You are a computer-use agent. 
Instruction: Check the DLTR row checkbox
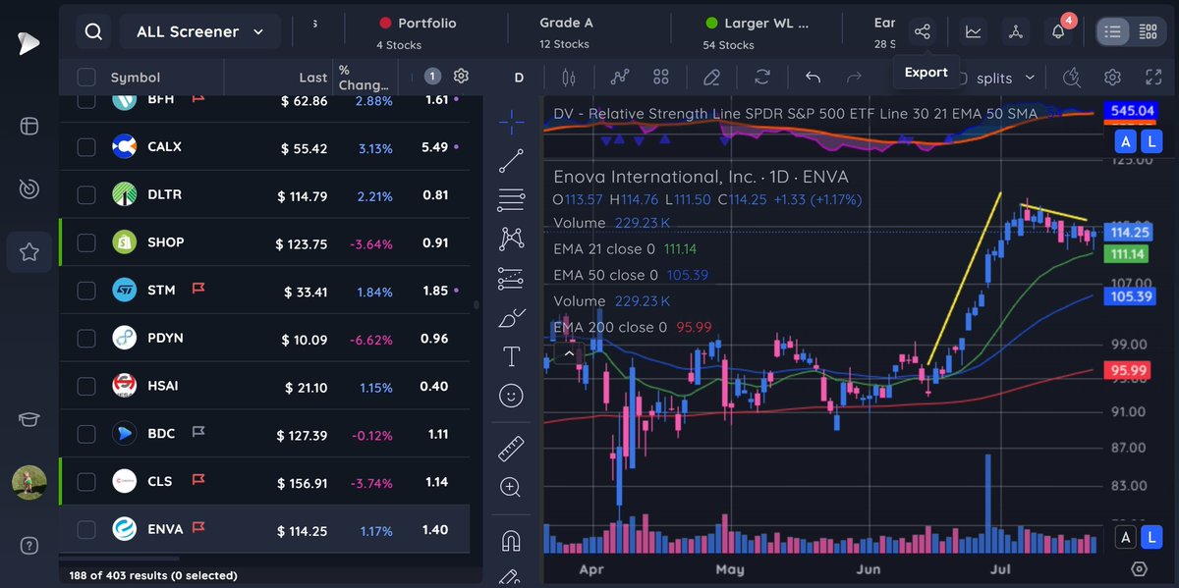pyautogui.click(x=86, y=195)
